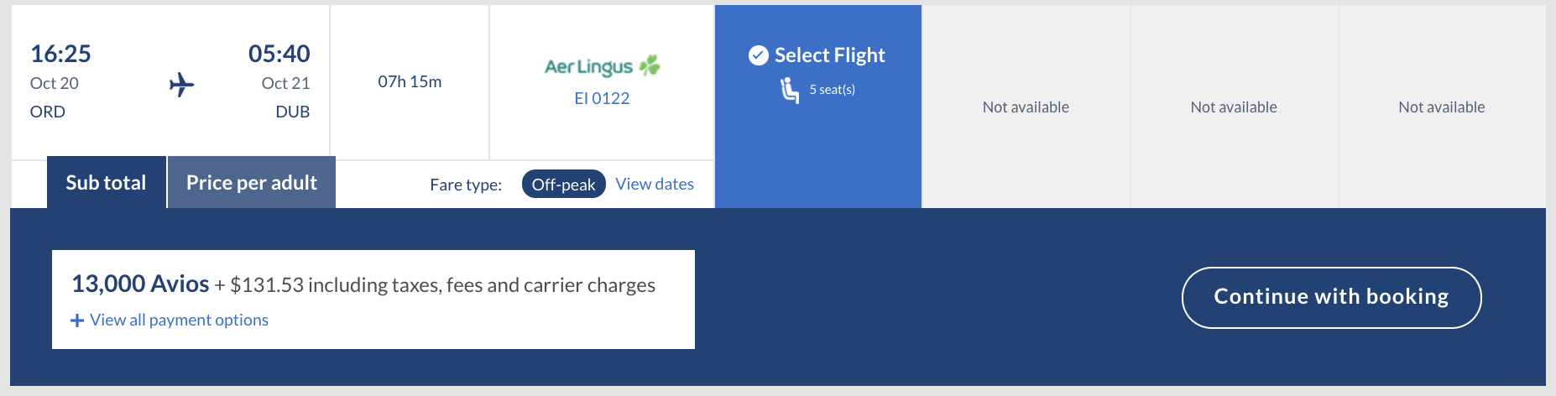Click the airplane icon between ORD and DUB

pyautogui.click(x=181, y=84)
